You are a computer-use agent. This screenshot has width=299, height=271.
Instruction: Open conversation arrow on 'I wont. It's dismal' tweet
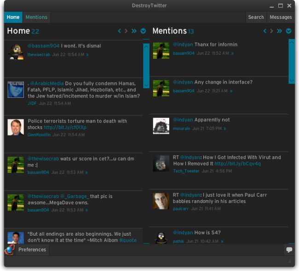pyautogui.click(x=87, y=55)
